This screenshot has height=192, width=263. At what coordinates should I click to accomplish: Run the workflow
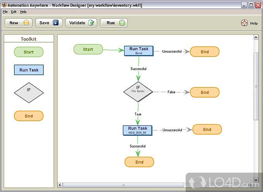(x=114, y=23)
